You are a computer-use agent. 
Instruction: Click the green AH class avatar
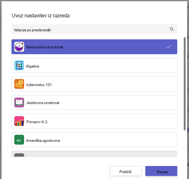click(19, 140)
